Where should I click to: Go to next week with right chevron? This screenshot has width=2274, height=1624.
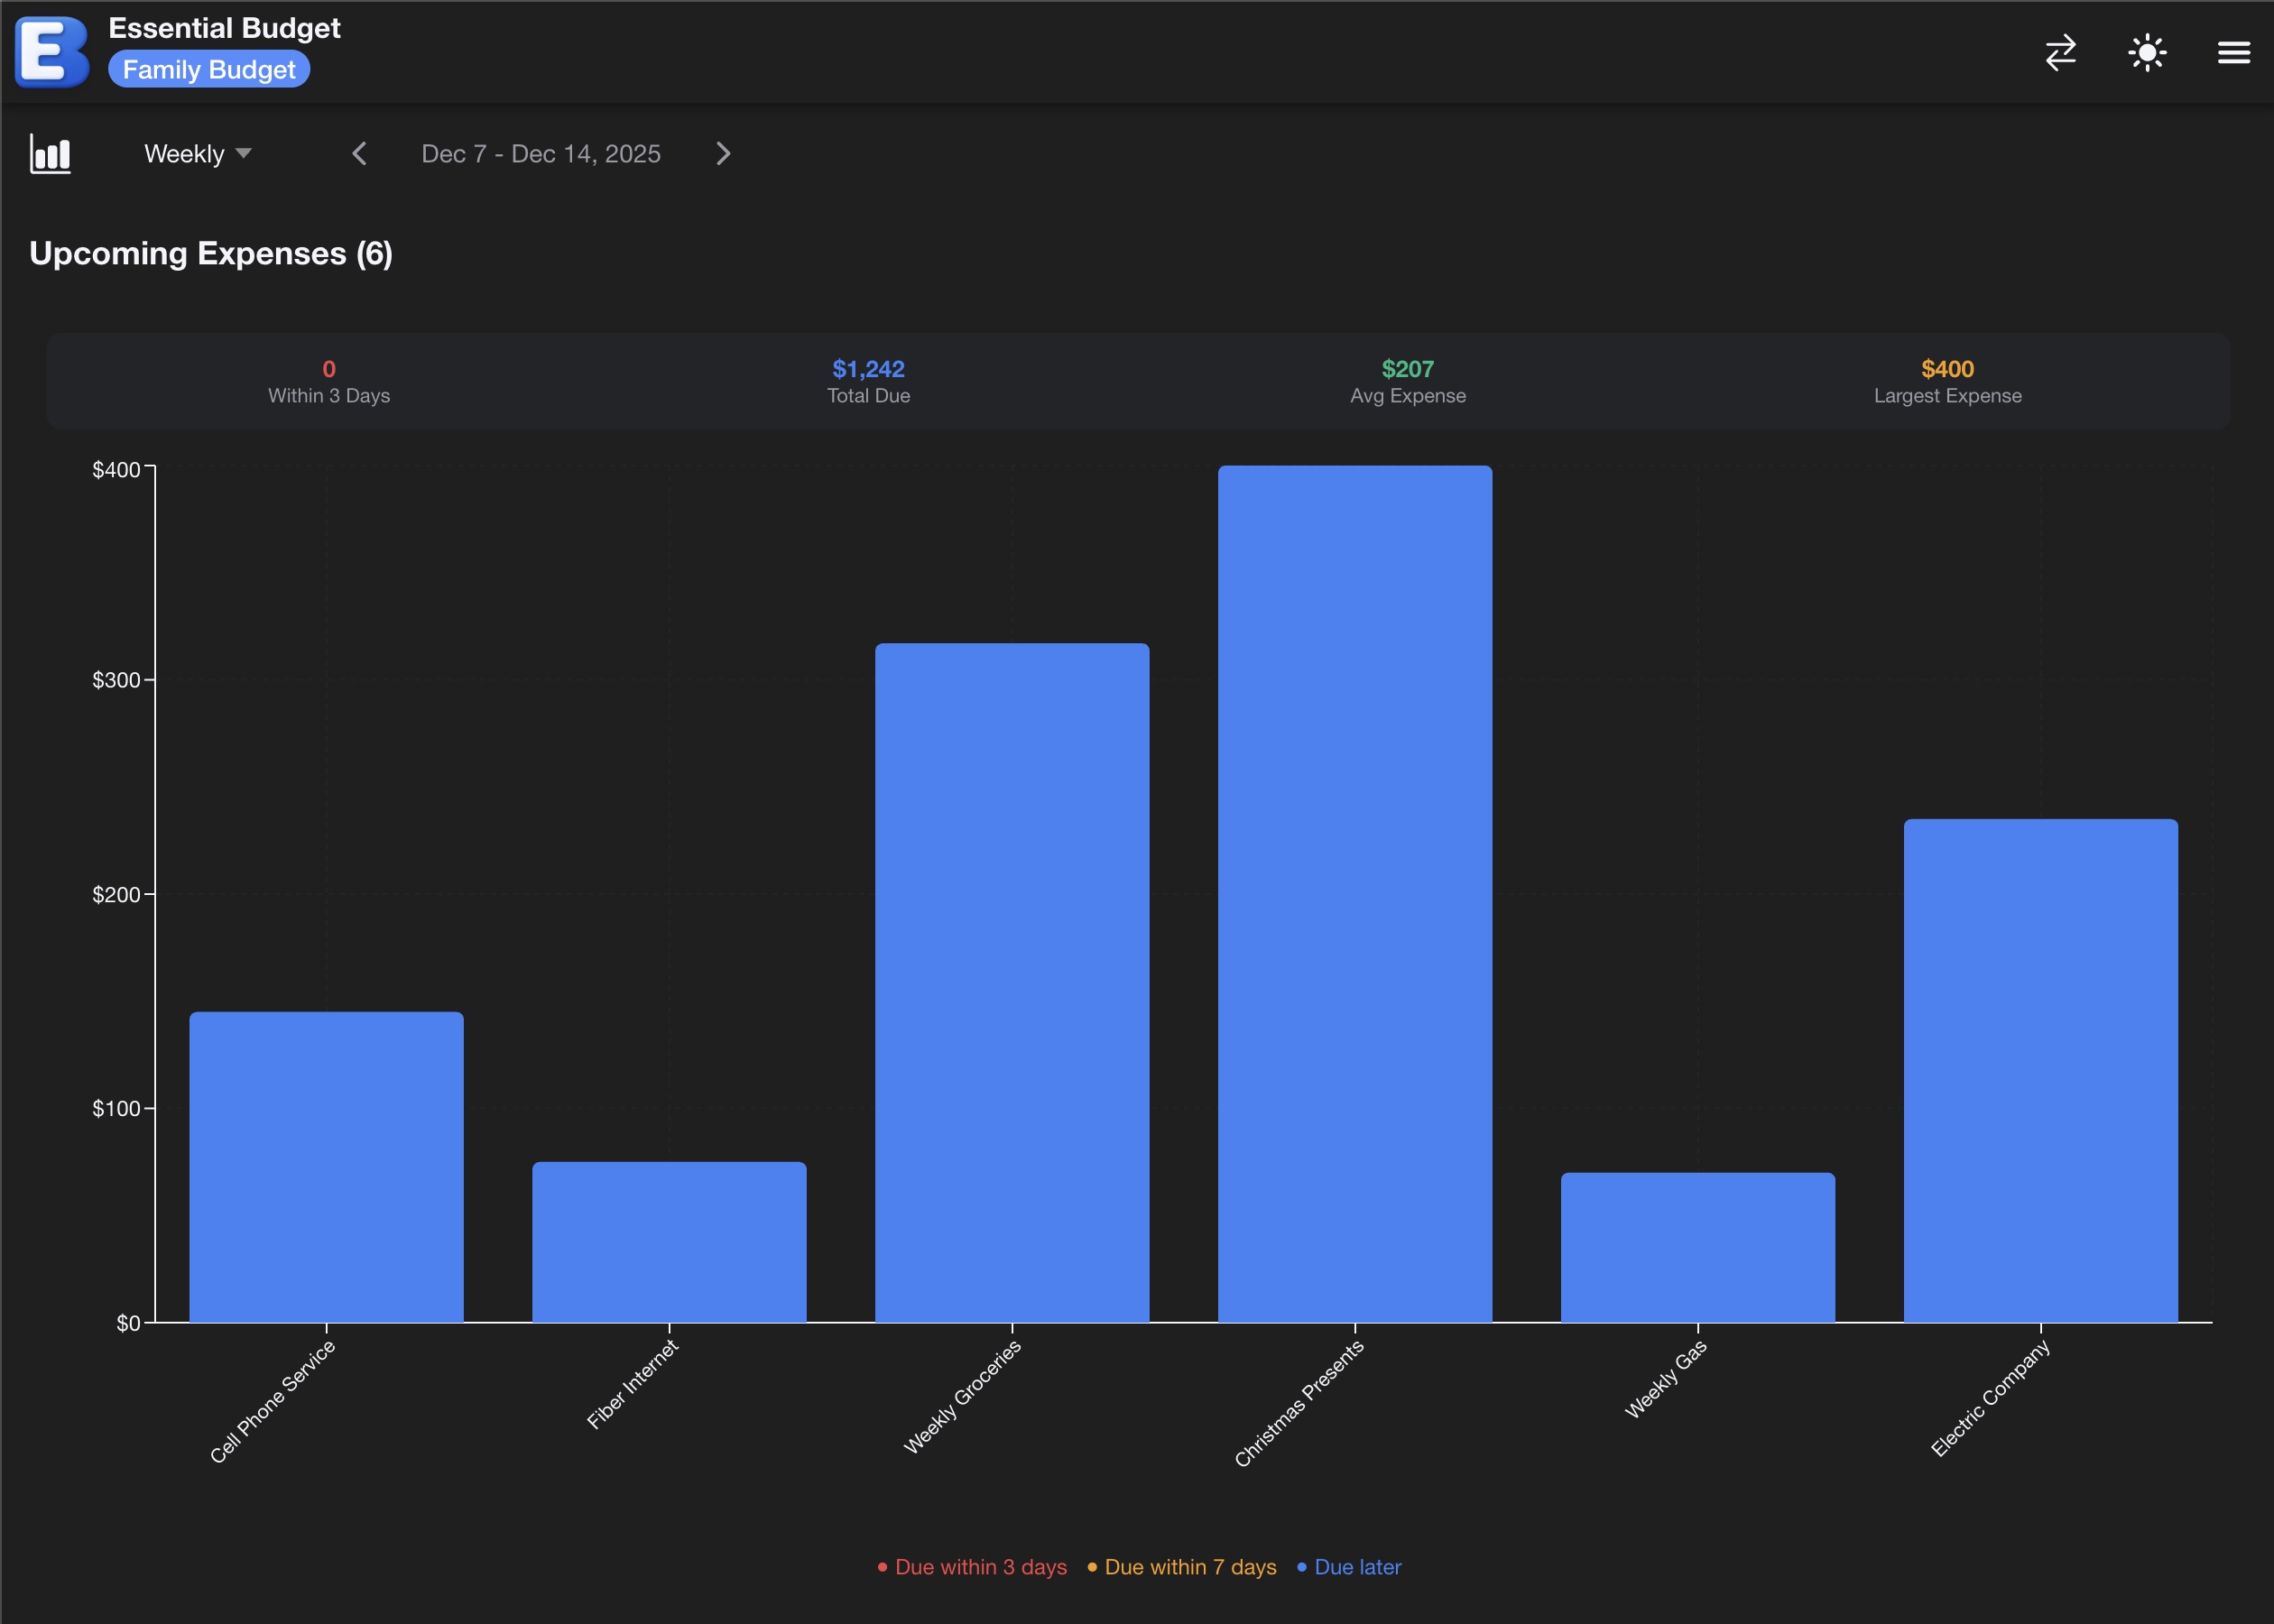[723, 154]
